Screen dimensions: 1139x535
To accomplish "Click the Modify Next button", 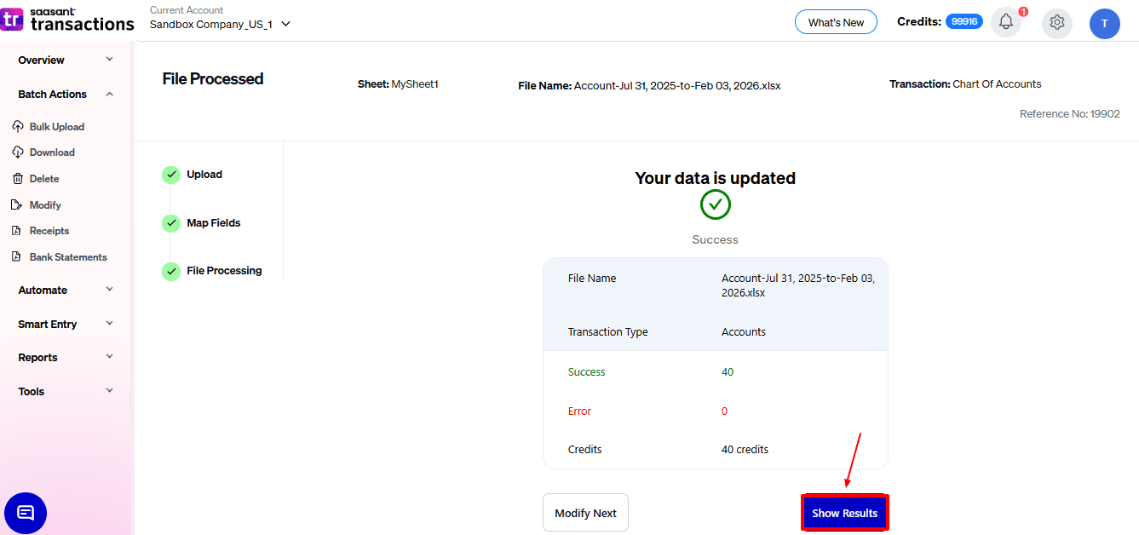I will [585, 512].
